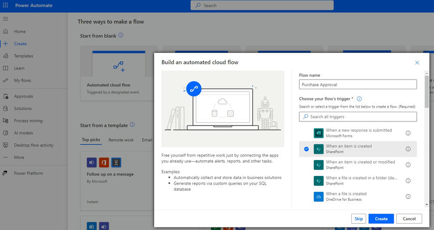The width and height of the screenshot is (434, 230).
Task: Click info icon for OneDrive file created trigger
Action: tap(408, 196)
